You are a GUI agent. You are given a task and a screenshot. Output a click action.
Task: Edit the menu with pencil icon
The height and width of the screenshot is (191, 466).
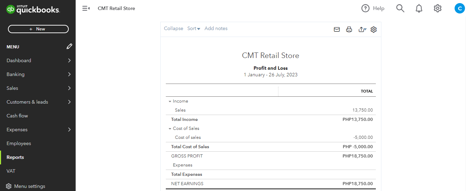coord(69,46)
